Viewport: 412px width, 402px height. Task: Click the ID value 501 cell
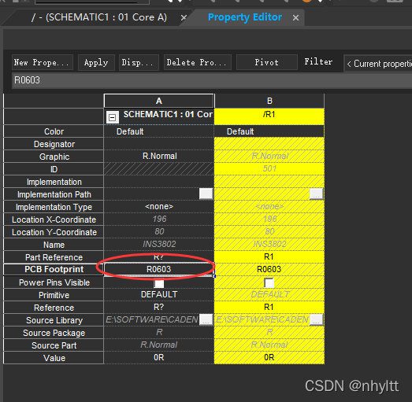point(269,168)
